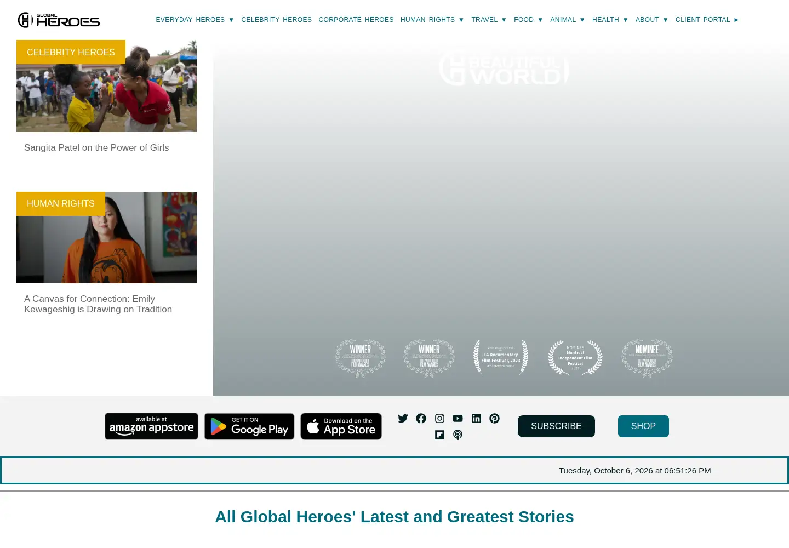Open Sangita Patel on the Power of Girls
The height and width of the screenshot is (548, 789).
click(x=96, y=148)
